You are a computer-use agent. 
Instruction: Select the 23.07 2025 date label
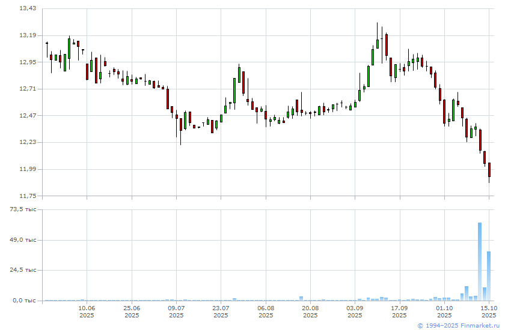pyautogui.click(x=221, y=311)
